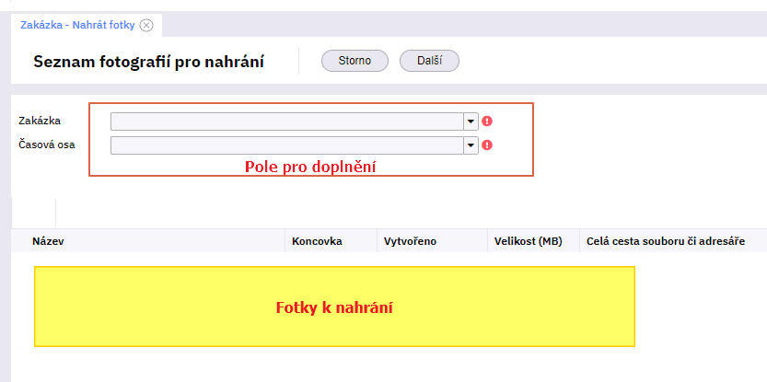Click the Časová osa red warning icon
The image size is (767, 382).
tap(487, 145)
